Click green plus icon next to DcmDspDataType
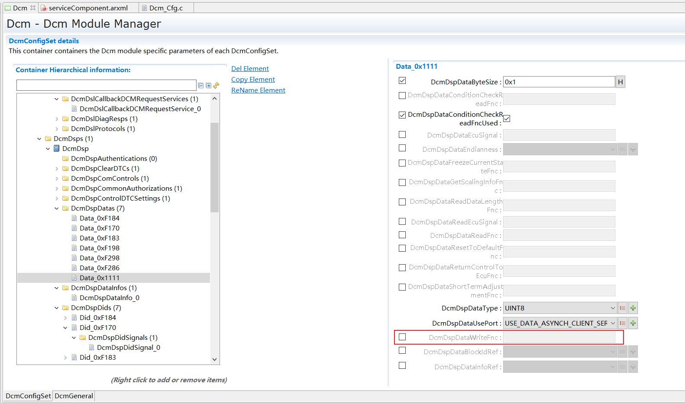This screenshot has height=403, width=685. (x=633, y=308)
